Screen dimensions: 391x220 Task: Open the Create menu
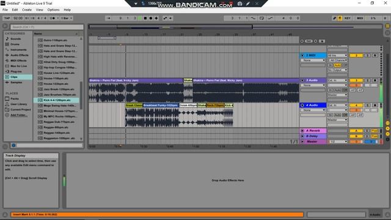27,10
